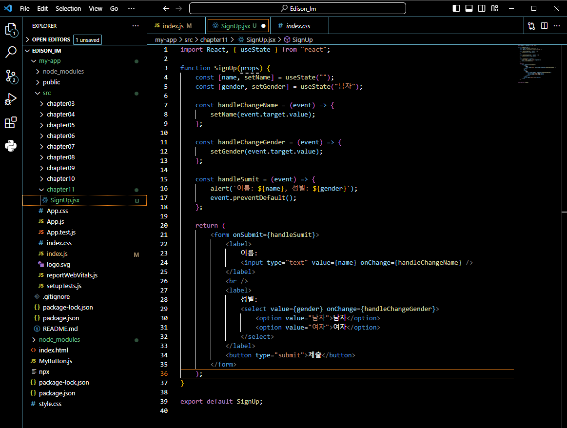Viewport: 567px width, 428px height.
Task: Open the Source Control view
Action: pyautogui.click(x=11, y=76)
